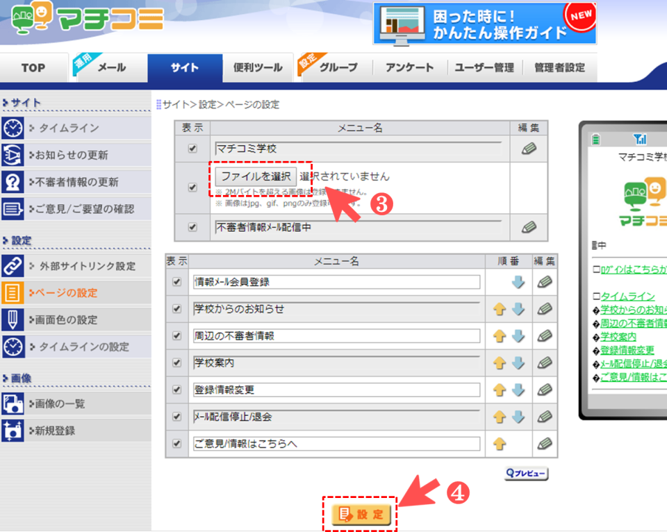Move 学校からのお知らせ up with yellow arrow

(x=499, y=309)
